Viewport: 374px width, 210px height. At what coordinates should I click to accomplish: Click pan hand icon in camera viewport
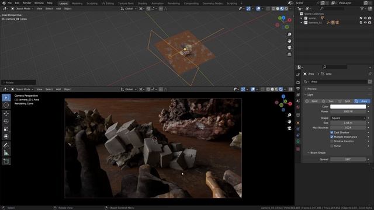click(x=289, y=122)
